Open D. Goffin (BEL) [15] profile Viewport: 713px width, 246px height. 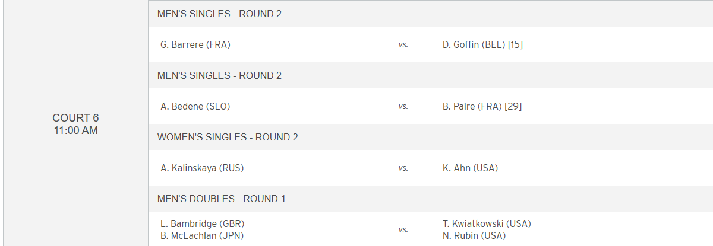tap(482, 44)
